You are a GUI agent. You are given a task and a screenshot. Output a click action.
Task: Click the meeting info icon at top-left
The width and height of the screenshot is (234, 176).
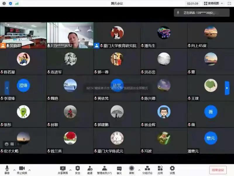tap(4, 4)
